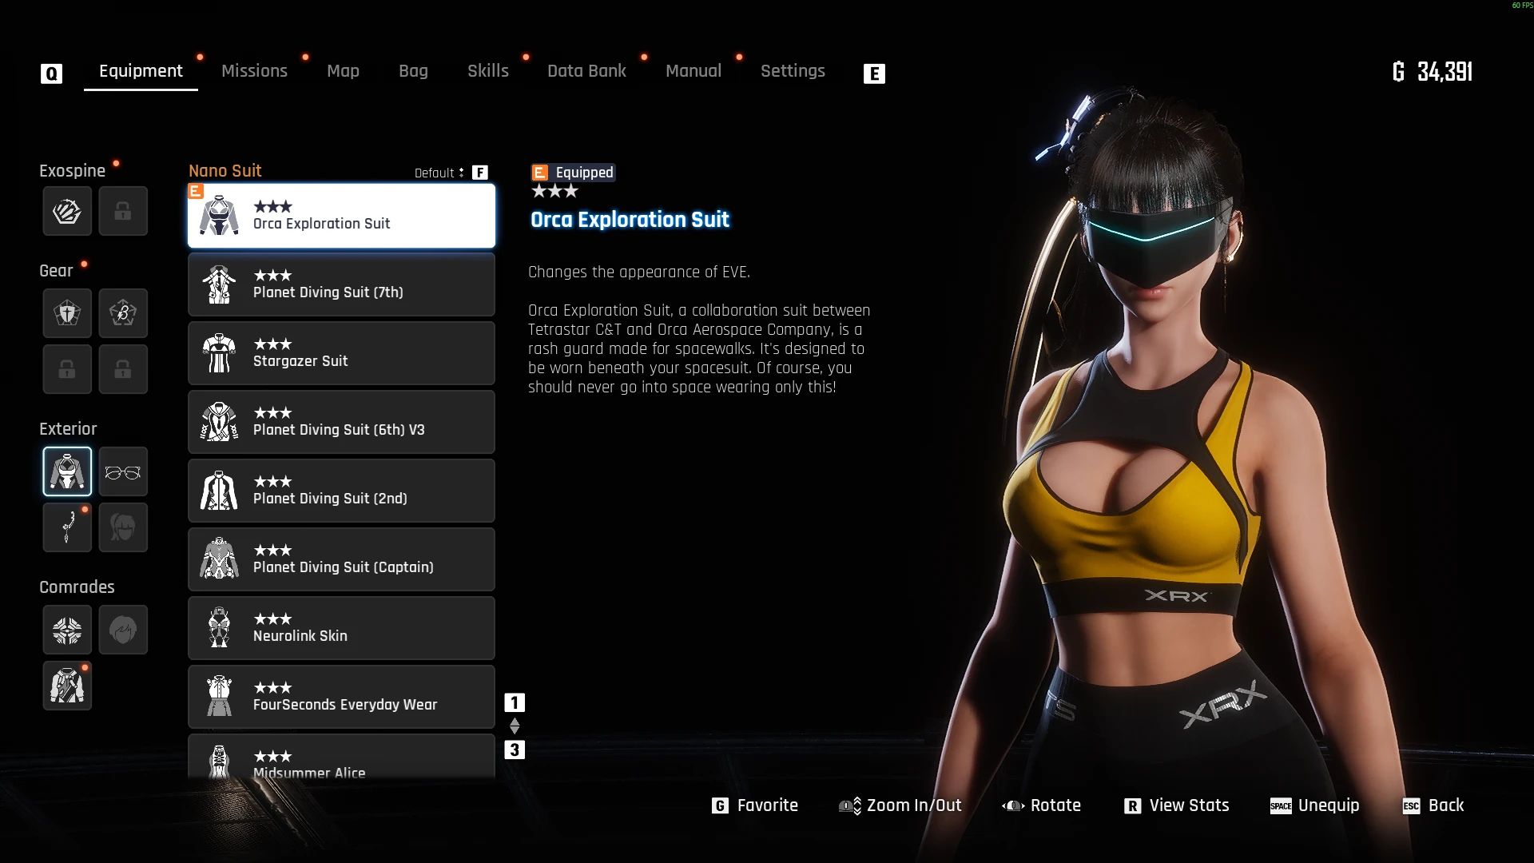Select the shield Gear slot
The image size is (1534, 863).
[67, 312]
